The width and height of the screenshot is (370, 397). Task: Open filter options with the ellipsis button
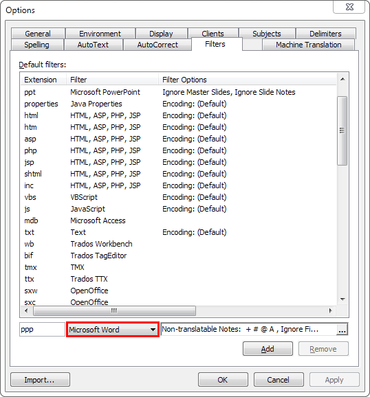(342, 330)
